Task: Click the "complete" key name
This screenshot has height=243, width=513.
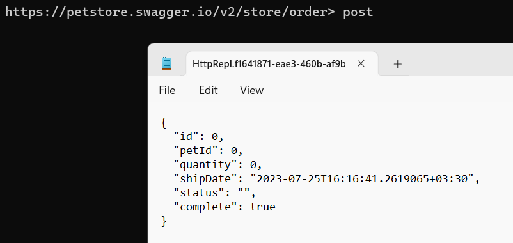Action: [206, 207]
